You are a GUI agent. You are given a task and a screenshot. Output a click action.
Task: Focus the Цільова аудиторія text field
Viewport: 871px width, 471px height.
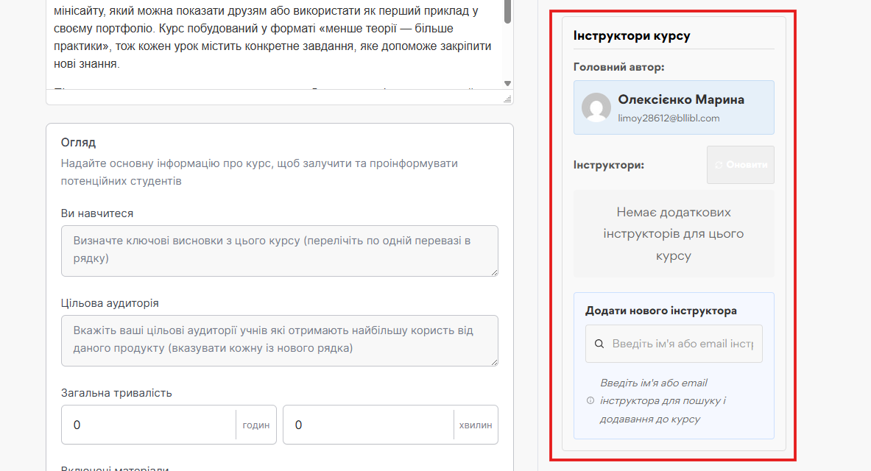[279, 340]
